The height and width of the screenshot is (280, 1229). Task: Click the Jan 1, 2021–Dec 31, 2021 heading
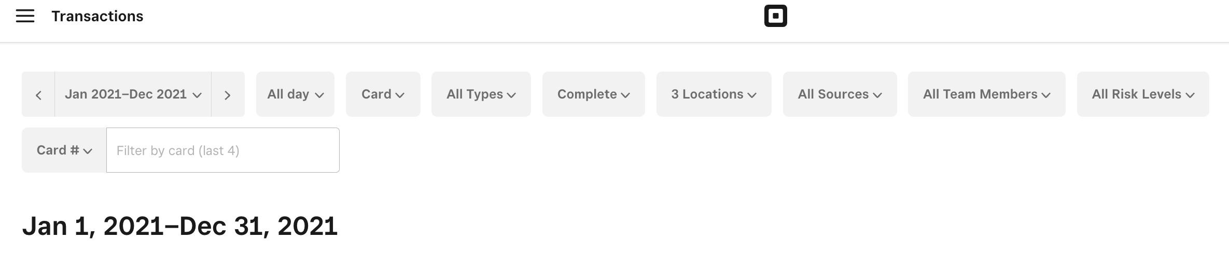pos(180,227)
